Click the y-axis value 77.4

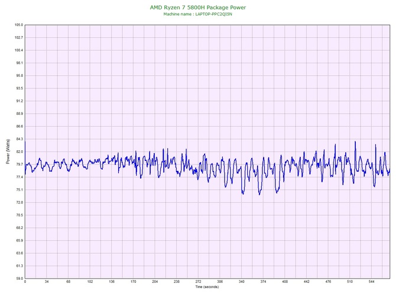coord(19,177)
